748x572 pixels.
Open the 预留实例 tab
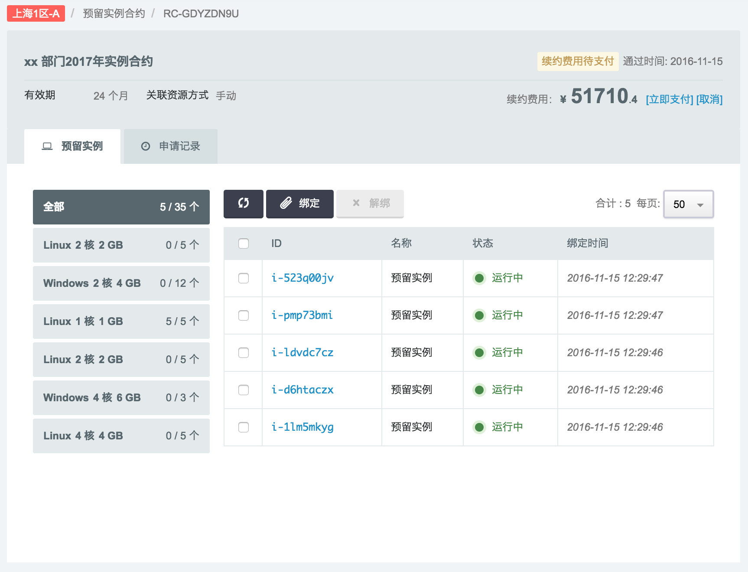[x=72, y=146]
